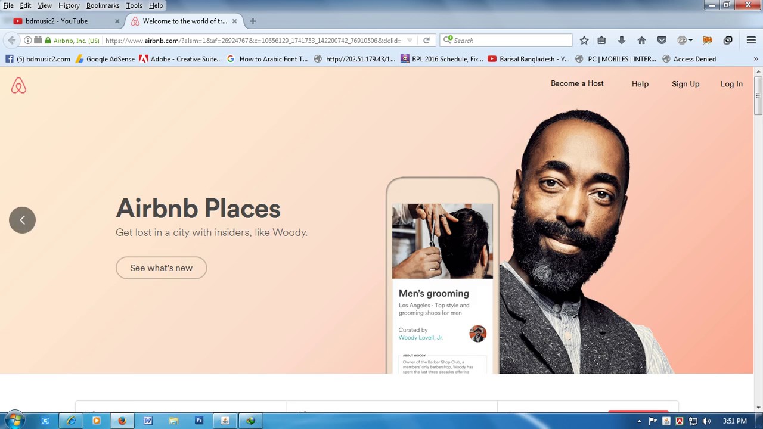This screenshot has height=429, width=763.
Task: Click Become a Host link
Action: click(577, 83)
